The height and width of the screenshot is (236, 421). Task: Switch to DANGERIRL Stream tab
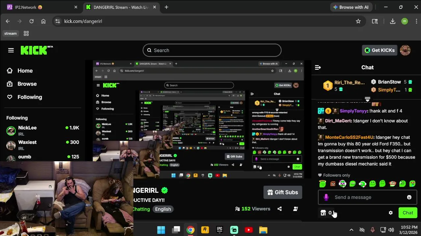[x=120, y=7]
